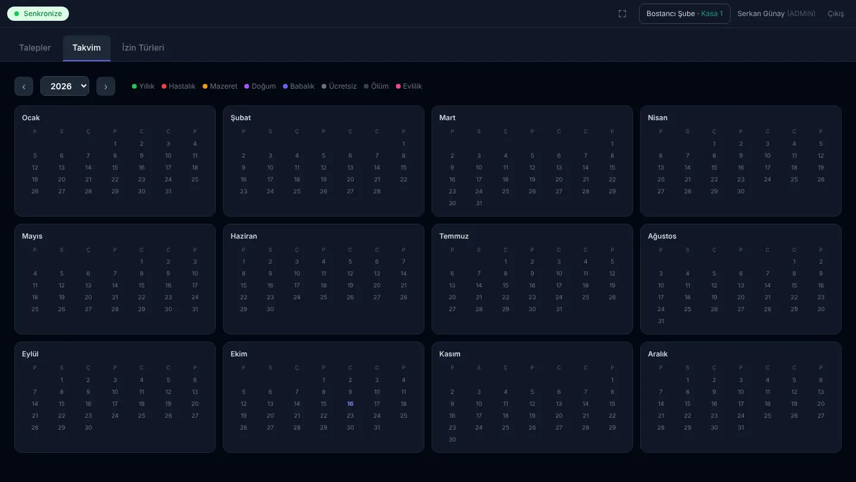This screenshot has width=856, height=482.
Task: Switch to the Talepler tab
Action: (35, 48)
